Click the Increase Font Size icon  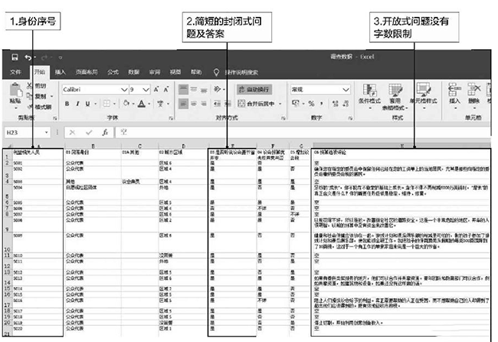(156, 89)
